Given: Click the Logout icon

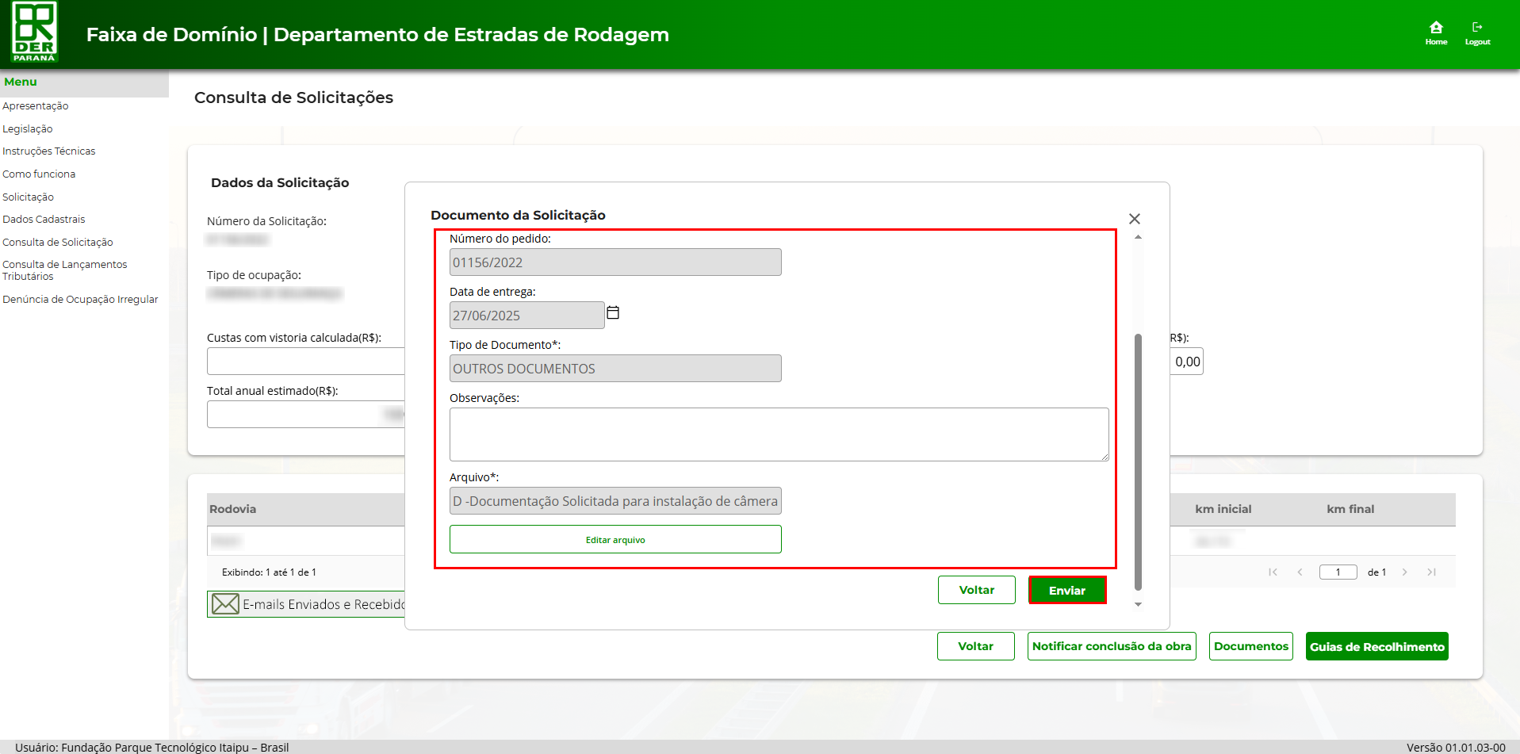Looking at the screenshot, I should pos(1477,29).
